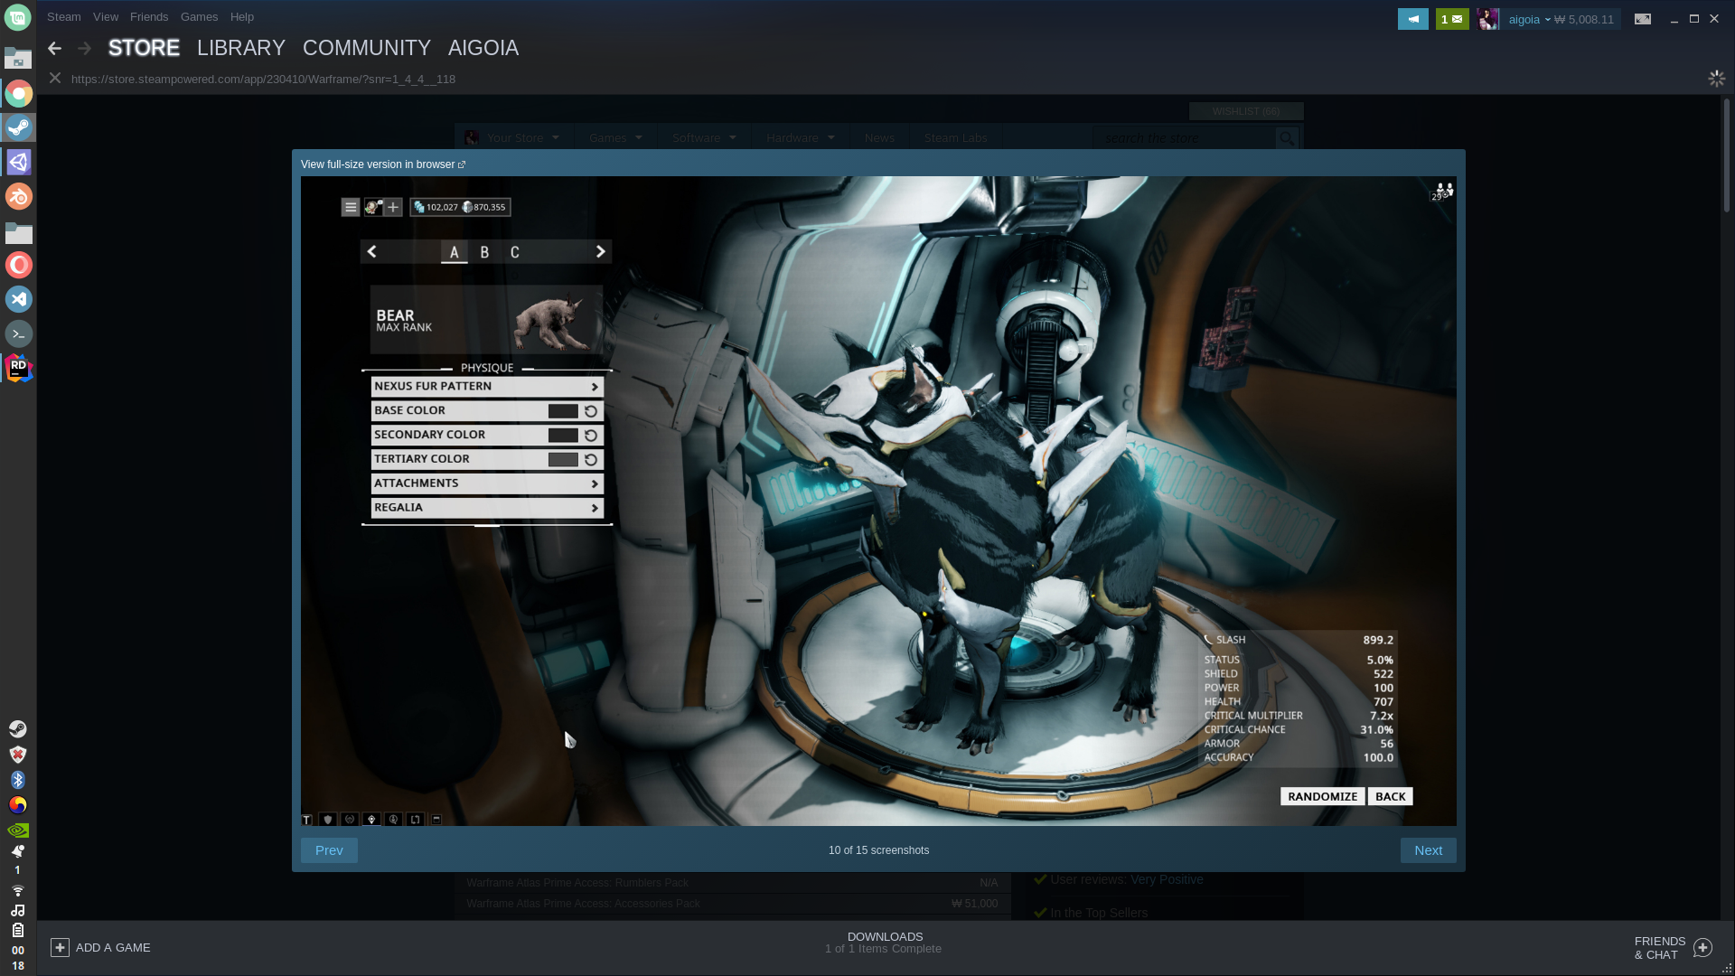Open the DOWNLOADS status area
Viewport: 1735px width, 976px height.
coord(884,943)
